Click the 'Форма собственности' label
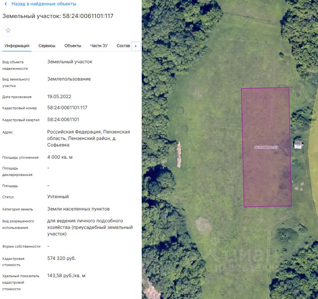 click(21, 246)
